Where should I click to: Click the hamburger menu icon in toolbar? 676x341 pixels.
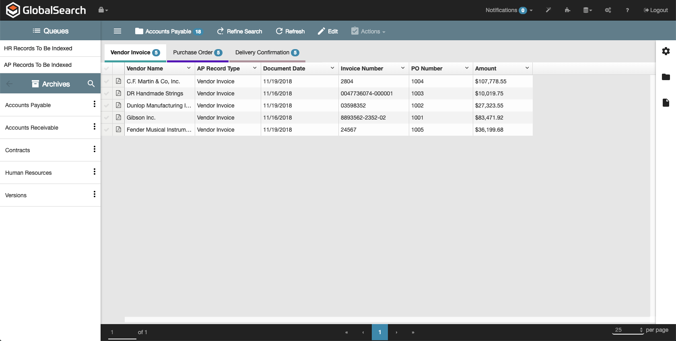[x=117, y=31]
